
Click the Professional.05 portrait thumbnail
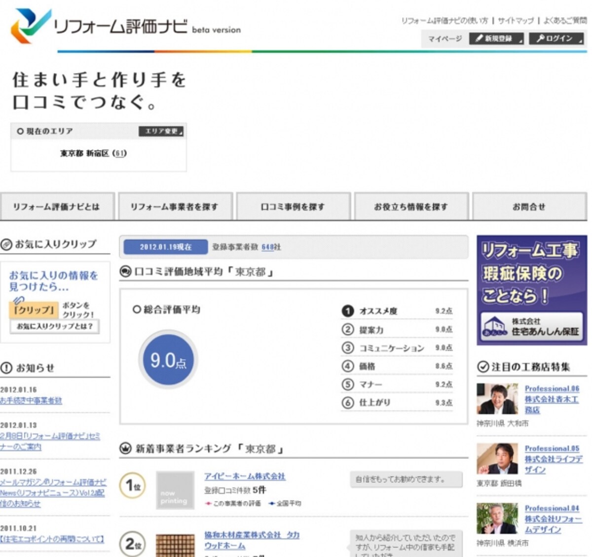pyautogui.click(x=497, y=458)
